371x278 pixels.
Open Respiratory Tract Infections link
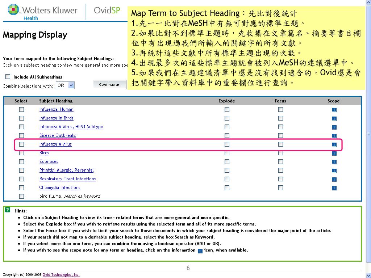pos(67,179)
